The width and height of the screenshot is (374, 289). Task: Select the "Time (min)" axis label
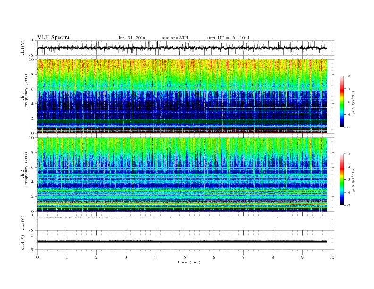click(x=189, y=262)
